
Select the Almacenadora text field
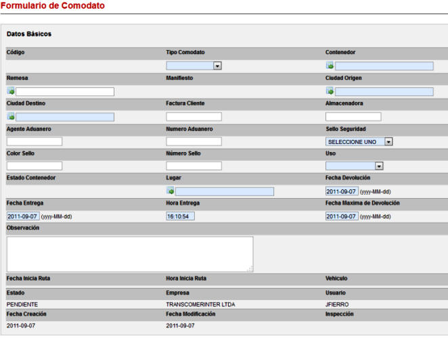pos(353,117)
